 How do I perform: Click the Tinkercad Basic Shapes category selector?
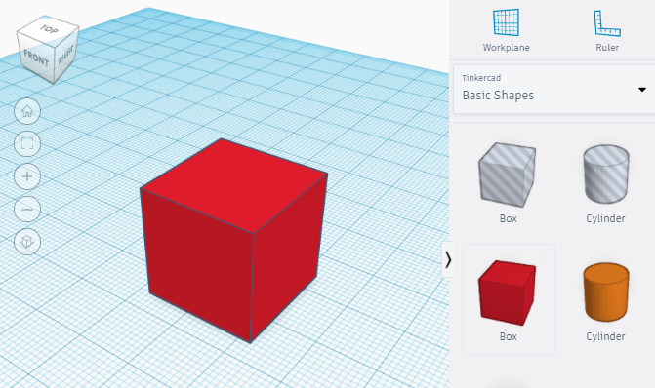(553, 89)
